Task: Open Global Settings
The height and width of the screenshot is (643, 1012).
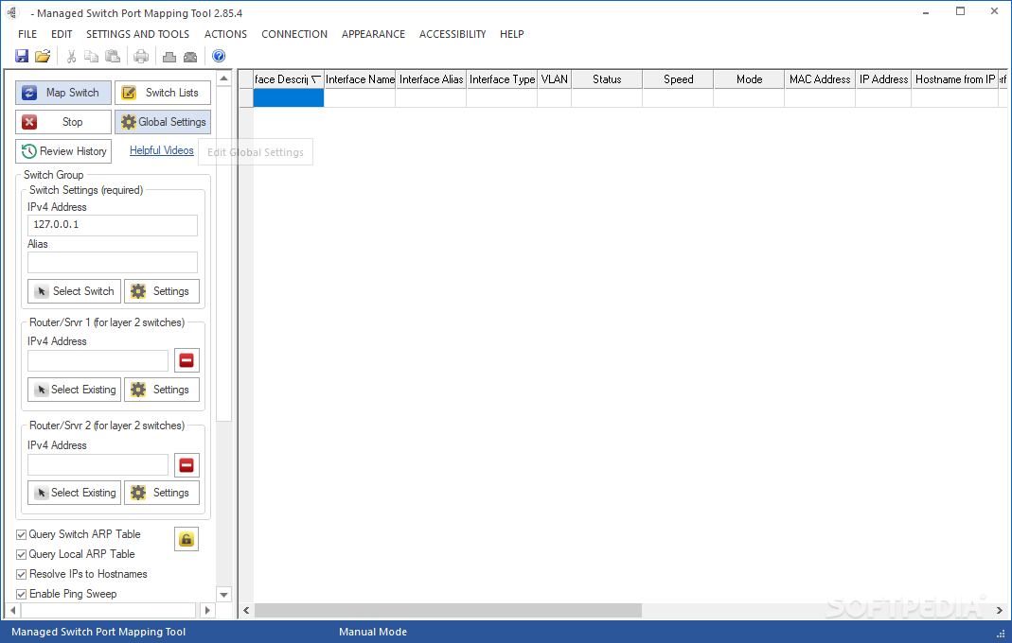Action: click(x=163, y=122)
